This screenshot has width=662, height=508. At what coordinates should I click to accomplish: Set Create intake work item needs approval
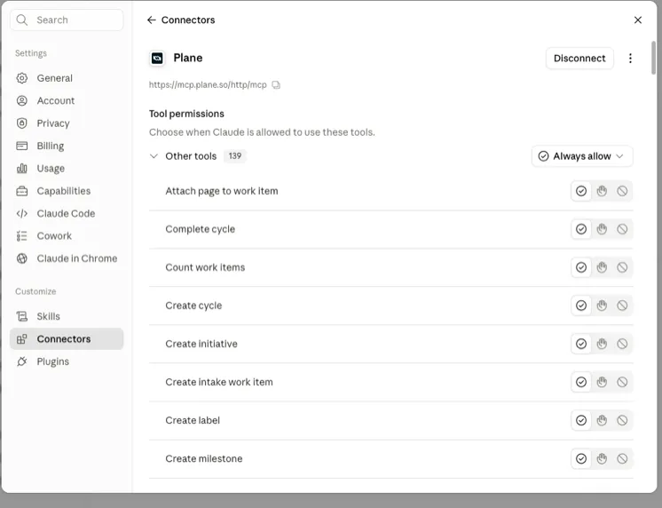602,382
